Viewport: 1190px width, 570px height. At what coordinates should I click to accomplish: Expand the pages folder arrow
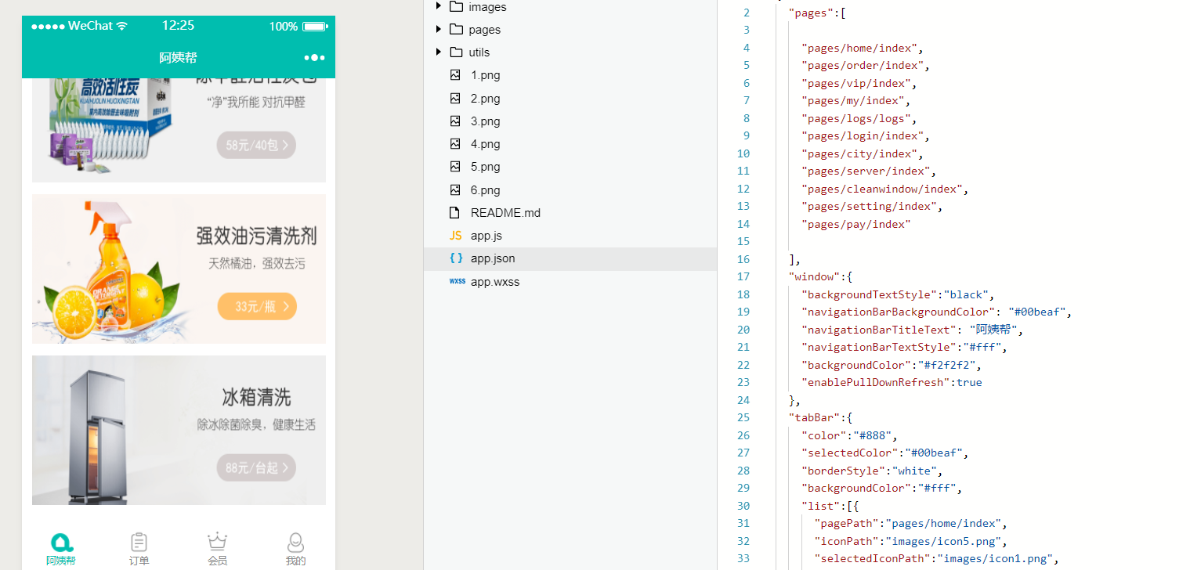pyautogui.click(x=439, y=29)
